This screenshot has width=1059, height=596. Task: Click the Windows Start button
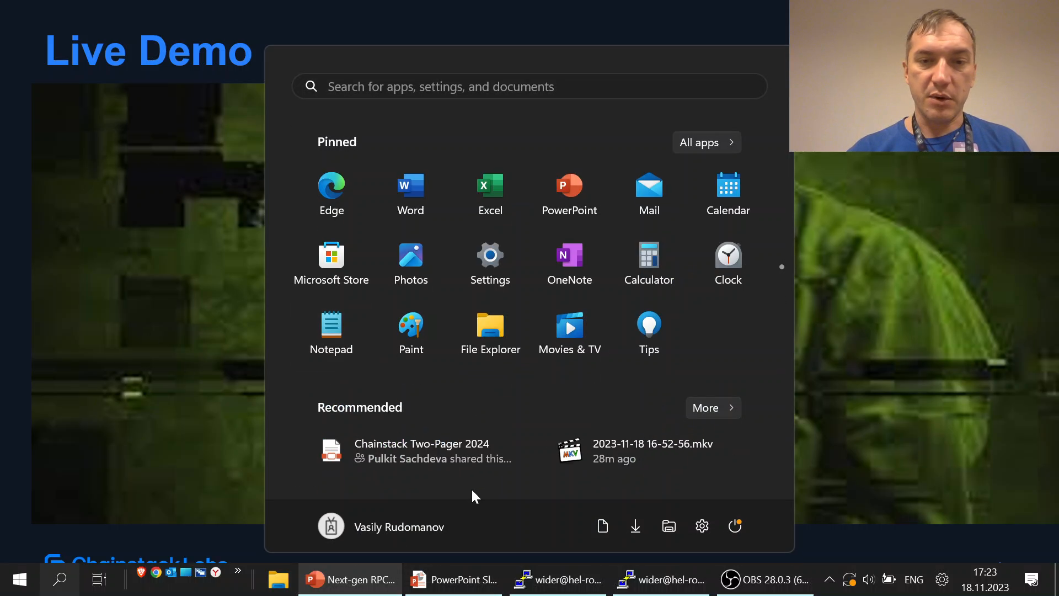[20, 579]
